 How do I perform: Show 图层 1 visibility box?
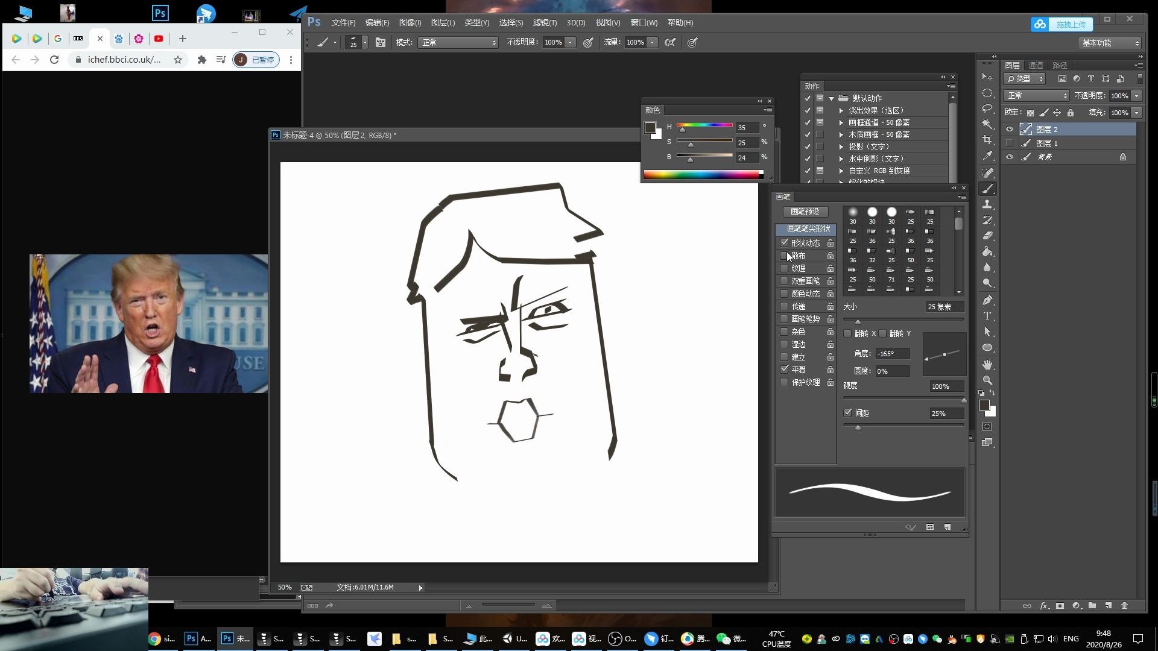pyautogui.click(x=1009, y=143)
